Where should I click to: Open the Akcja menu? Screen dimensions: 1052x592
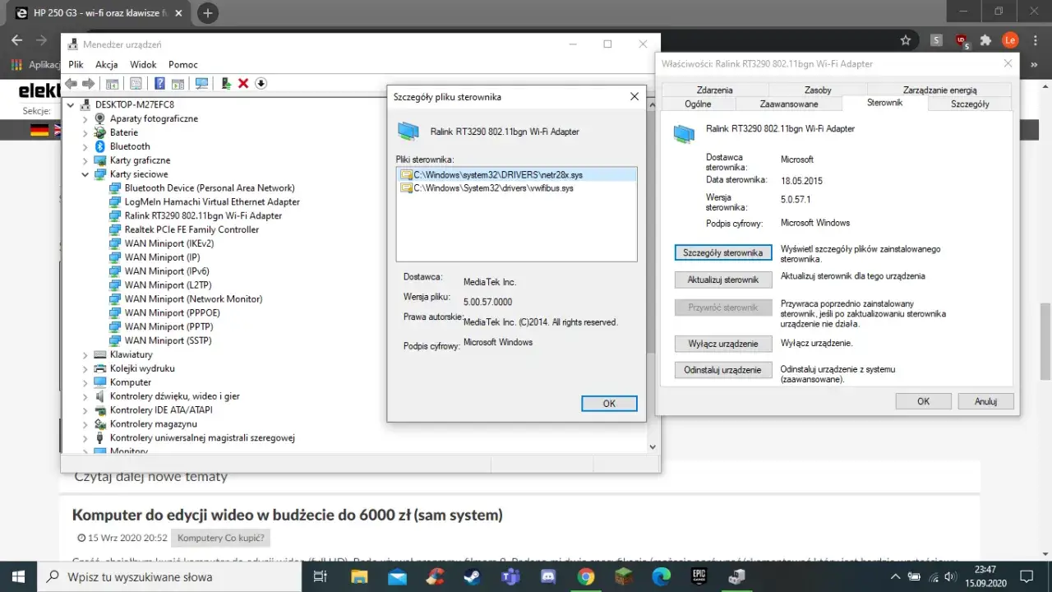pos(107,64)
